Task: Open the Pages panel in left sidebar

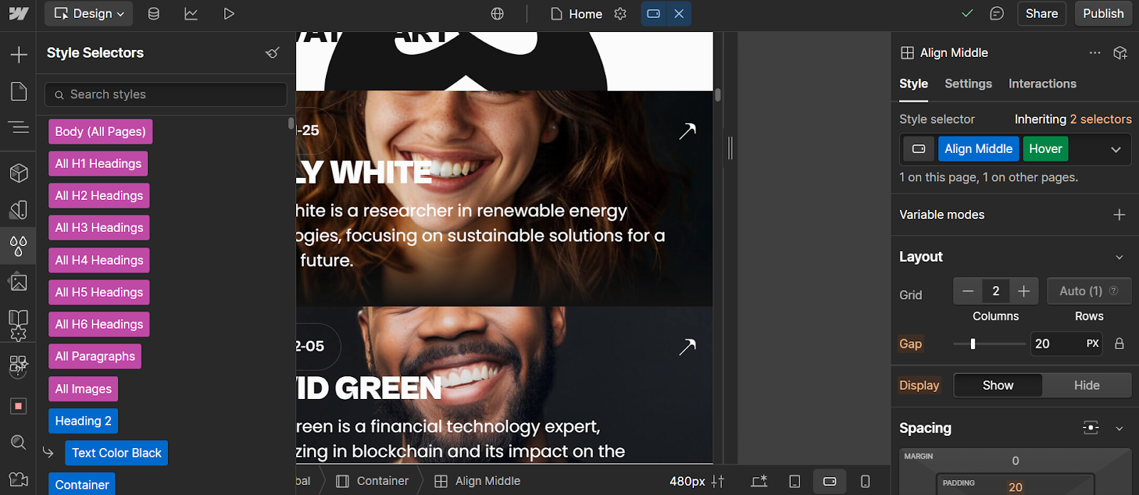Action: pyautogui.click(x=19, y=92)
